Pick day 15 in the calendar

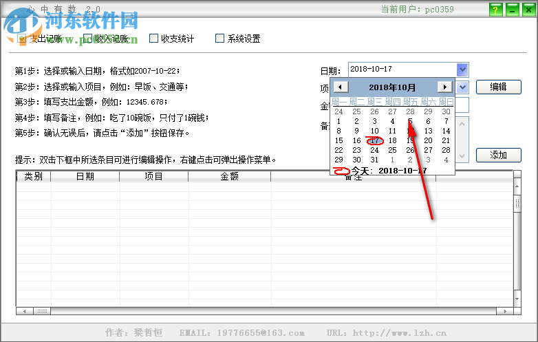coord(338,140)
